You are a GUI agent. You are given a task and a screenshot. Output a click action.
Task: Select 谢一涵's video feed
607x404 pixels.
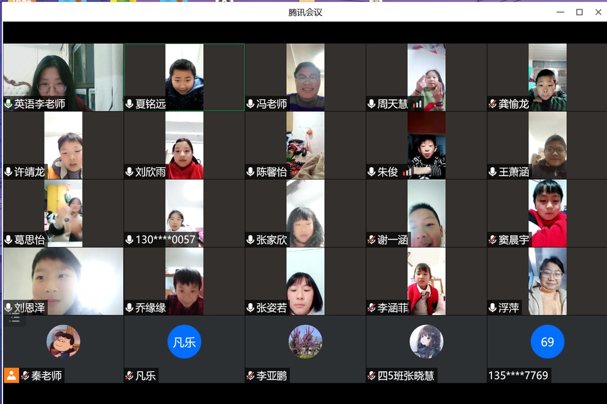426,214
